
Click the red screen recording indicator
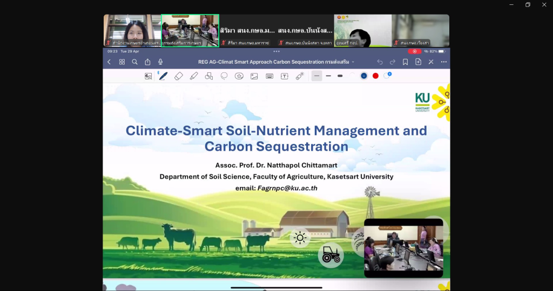click(x=414, y=51)
